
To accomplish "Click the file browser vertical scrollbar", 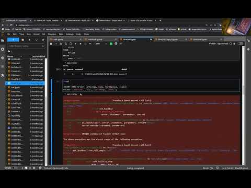I will [46, 111].
